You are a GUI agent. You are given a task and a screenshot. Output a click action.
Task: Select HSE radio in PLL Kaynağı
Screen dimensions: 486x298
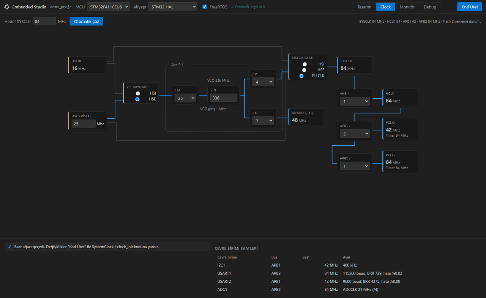[137, 99]
